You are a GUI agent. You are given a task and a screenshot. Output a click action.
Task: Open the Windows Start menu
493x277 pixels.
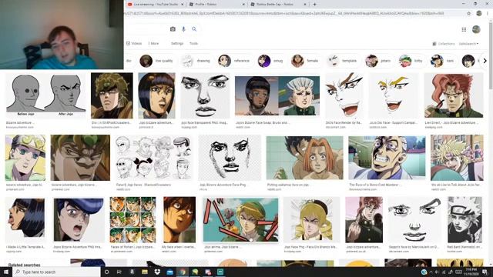click(6, 272)
